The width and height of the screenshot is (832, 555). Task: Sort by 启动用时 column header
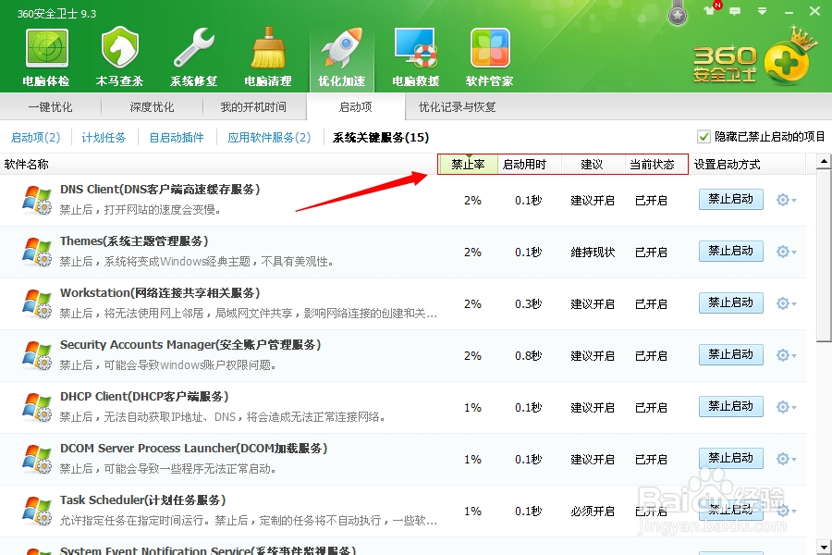click(x=525, y=165)
